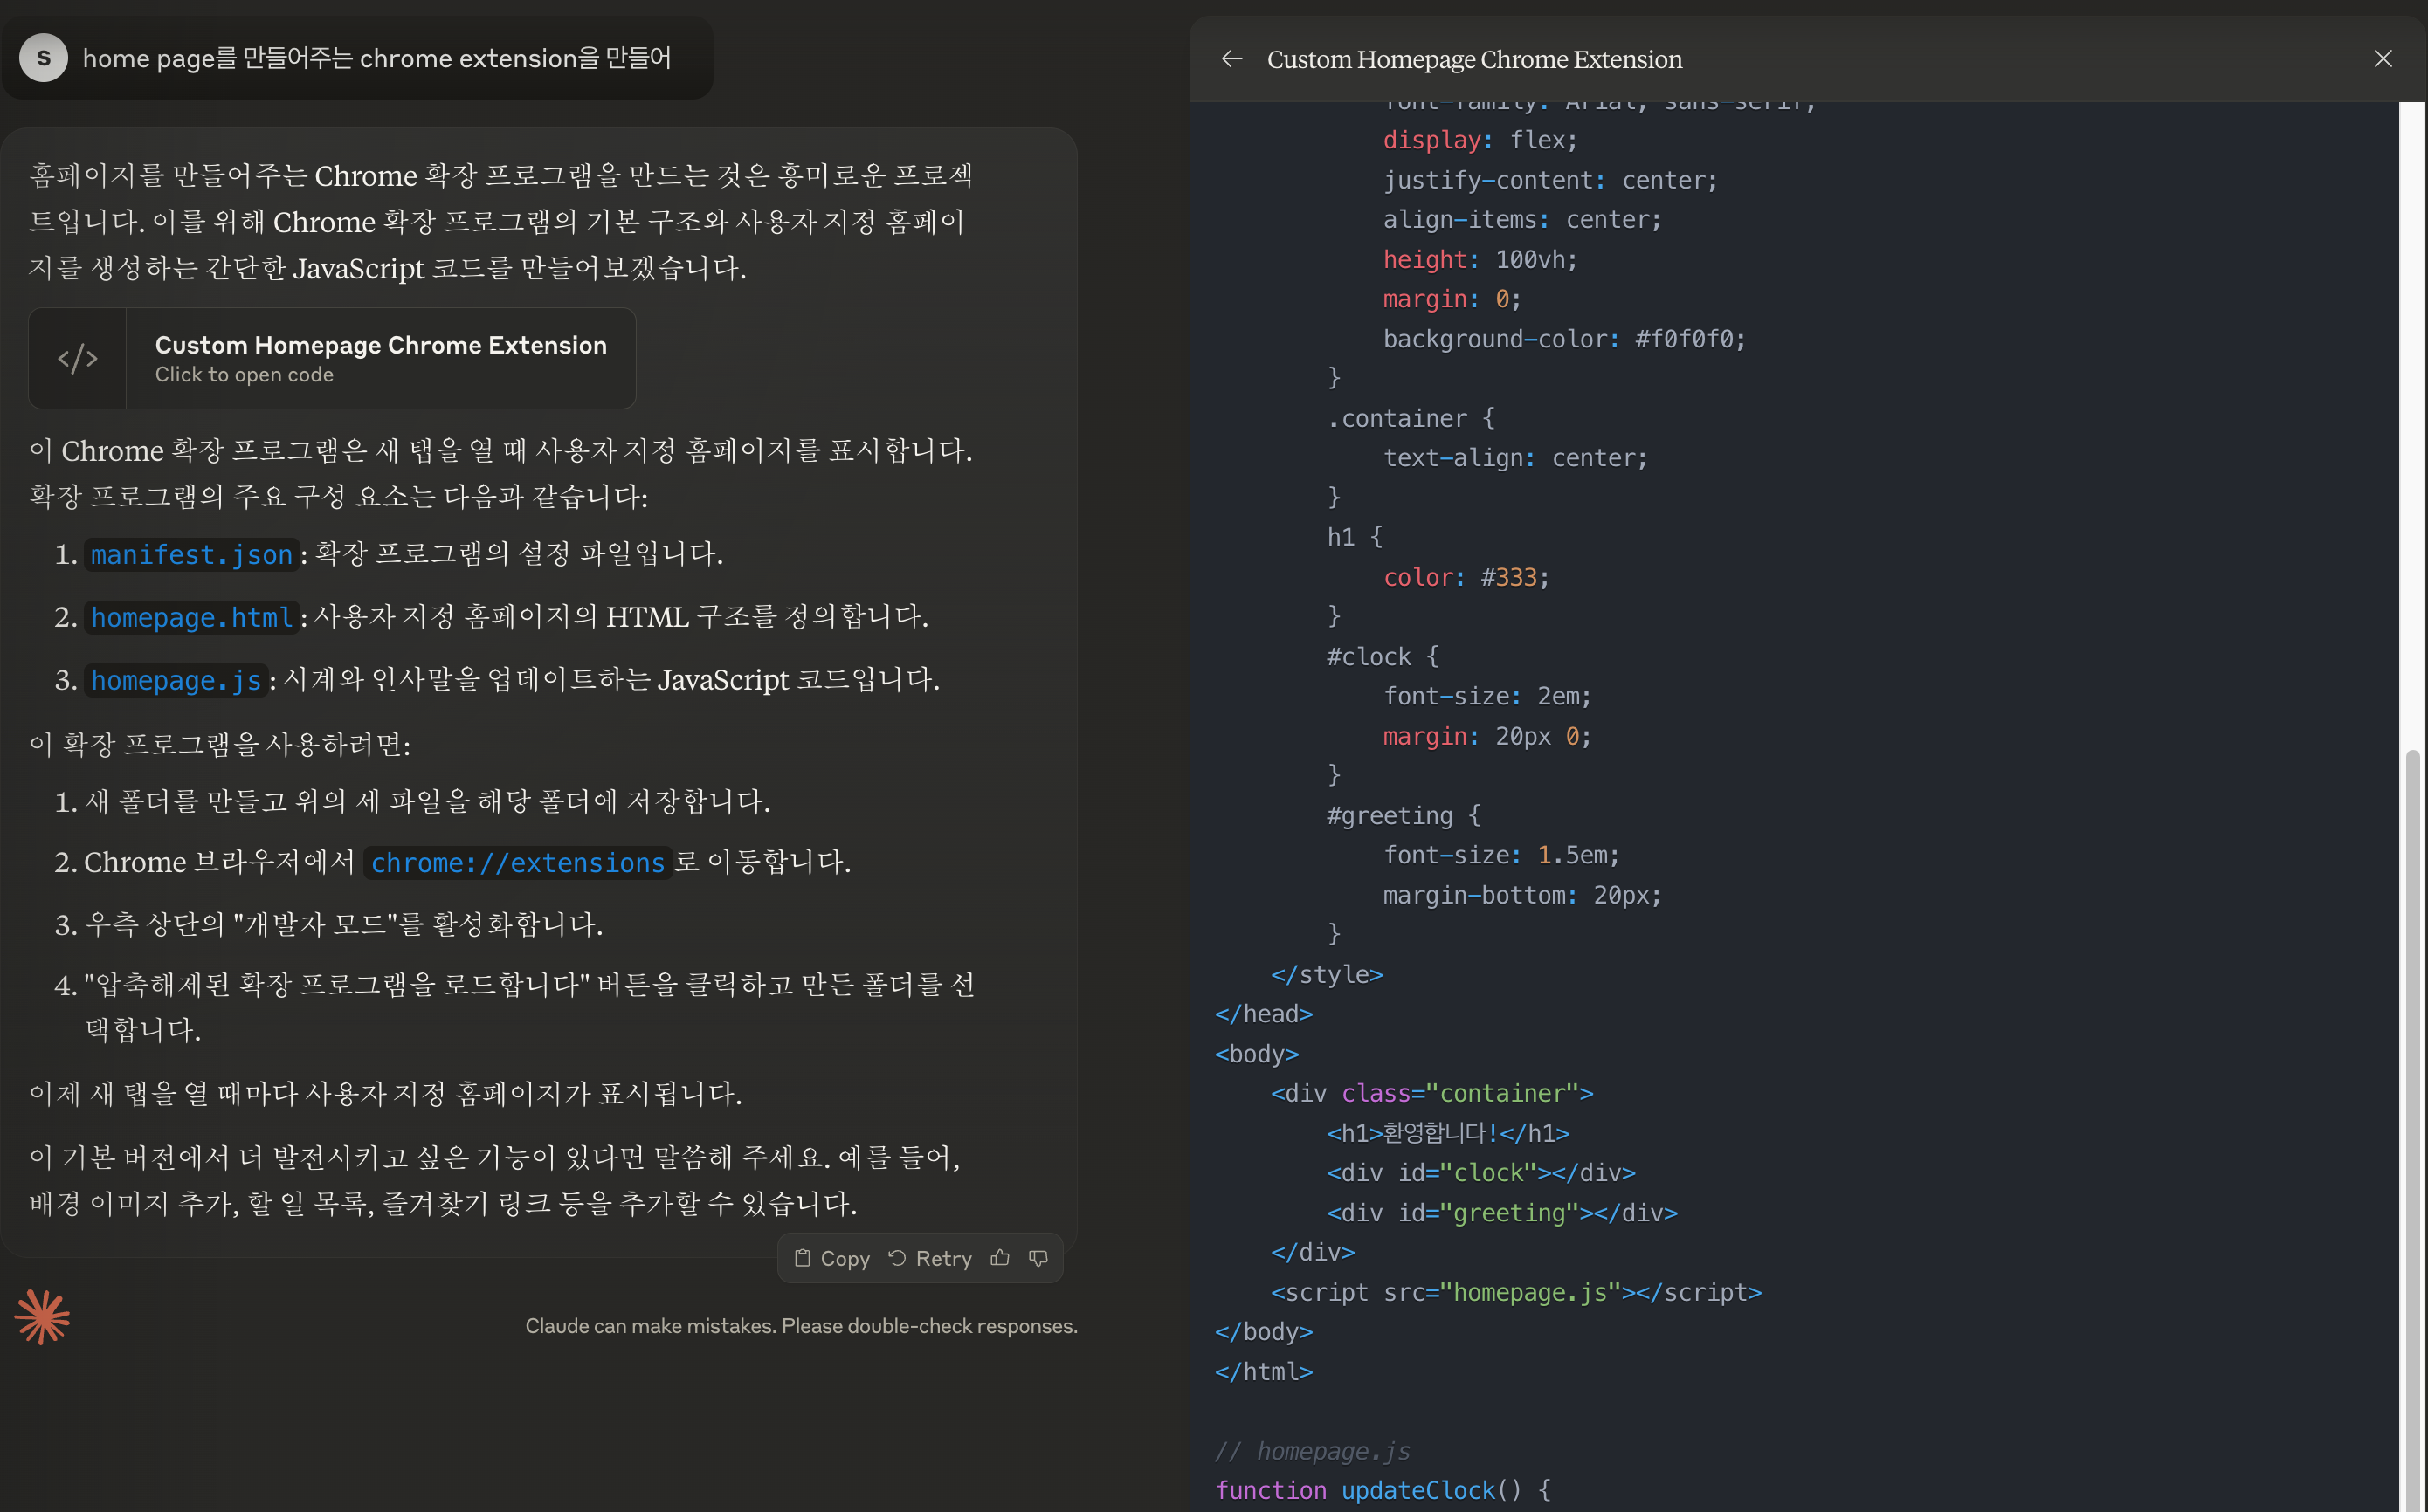The width and height of the screenshot is (2428, 1512).
Task: Click the '#clock {' selector line
Action: click(1383, 657)
